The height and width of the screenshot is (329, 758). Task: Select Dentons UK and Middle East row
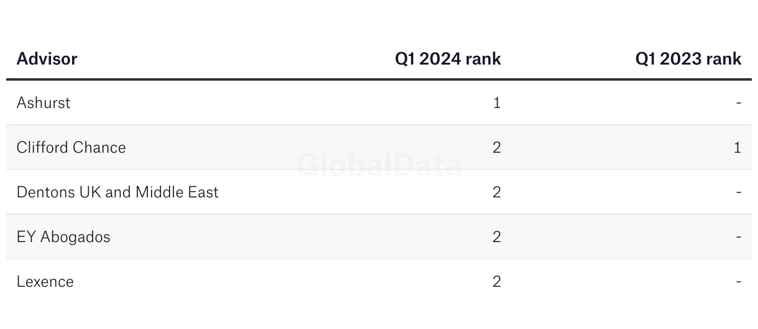click(379, 192)
